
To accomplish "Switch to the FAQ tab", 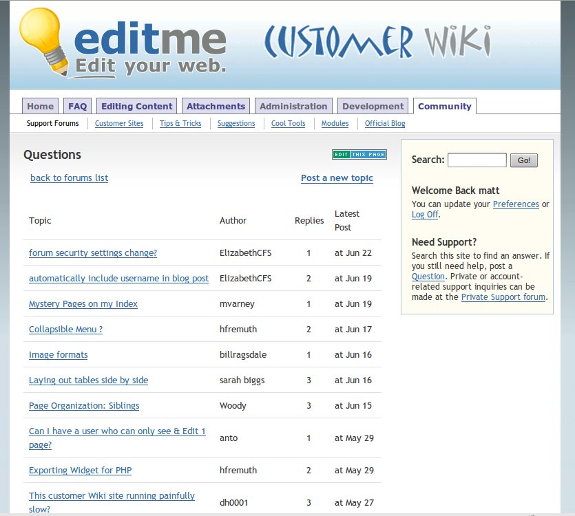I will (78, 106).
